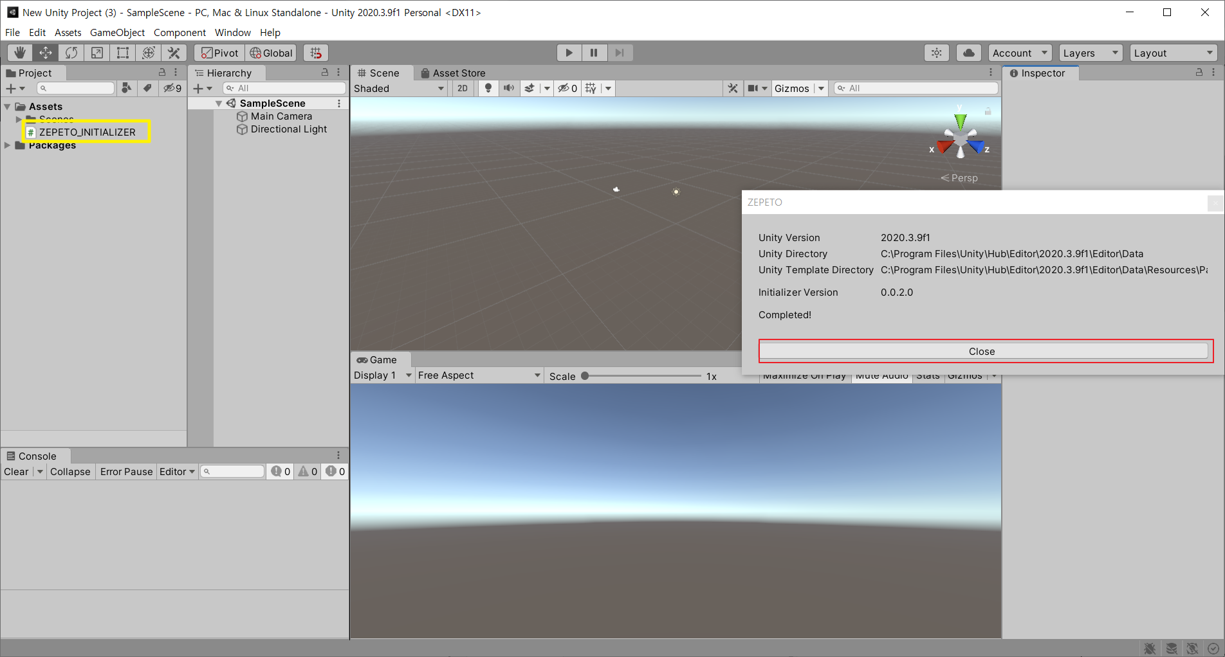Viewport: 1225px width, 657px height.
Task: Select the Rect tool
Action: 123,53
